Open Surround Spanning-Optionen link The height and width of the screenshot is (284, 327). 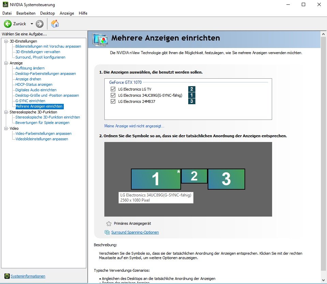tap(135, 232)
